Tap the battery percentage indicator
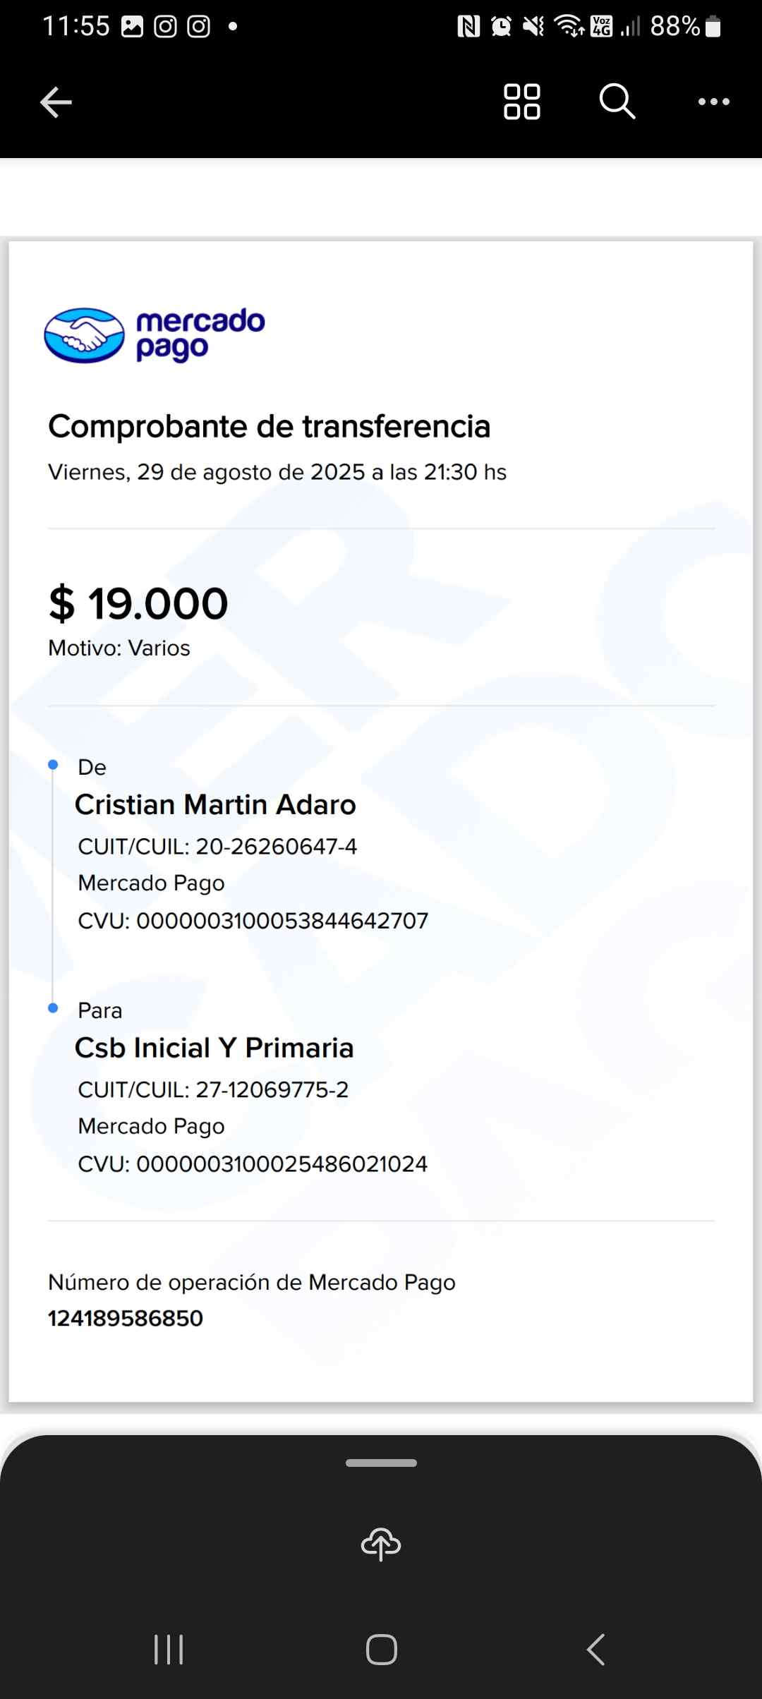Viewport: 762px width, 1699px height. [675, 27]
